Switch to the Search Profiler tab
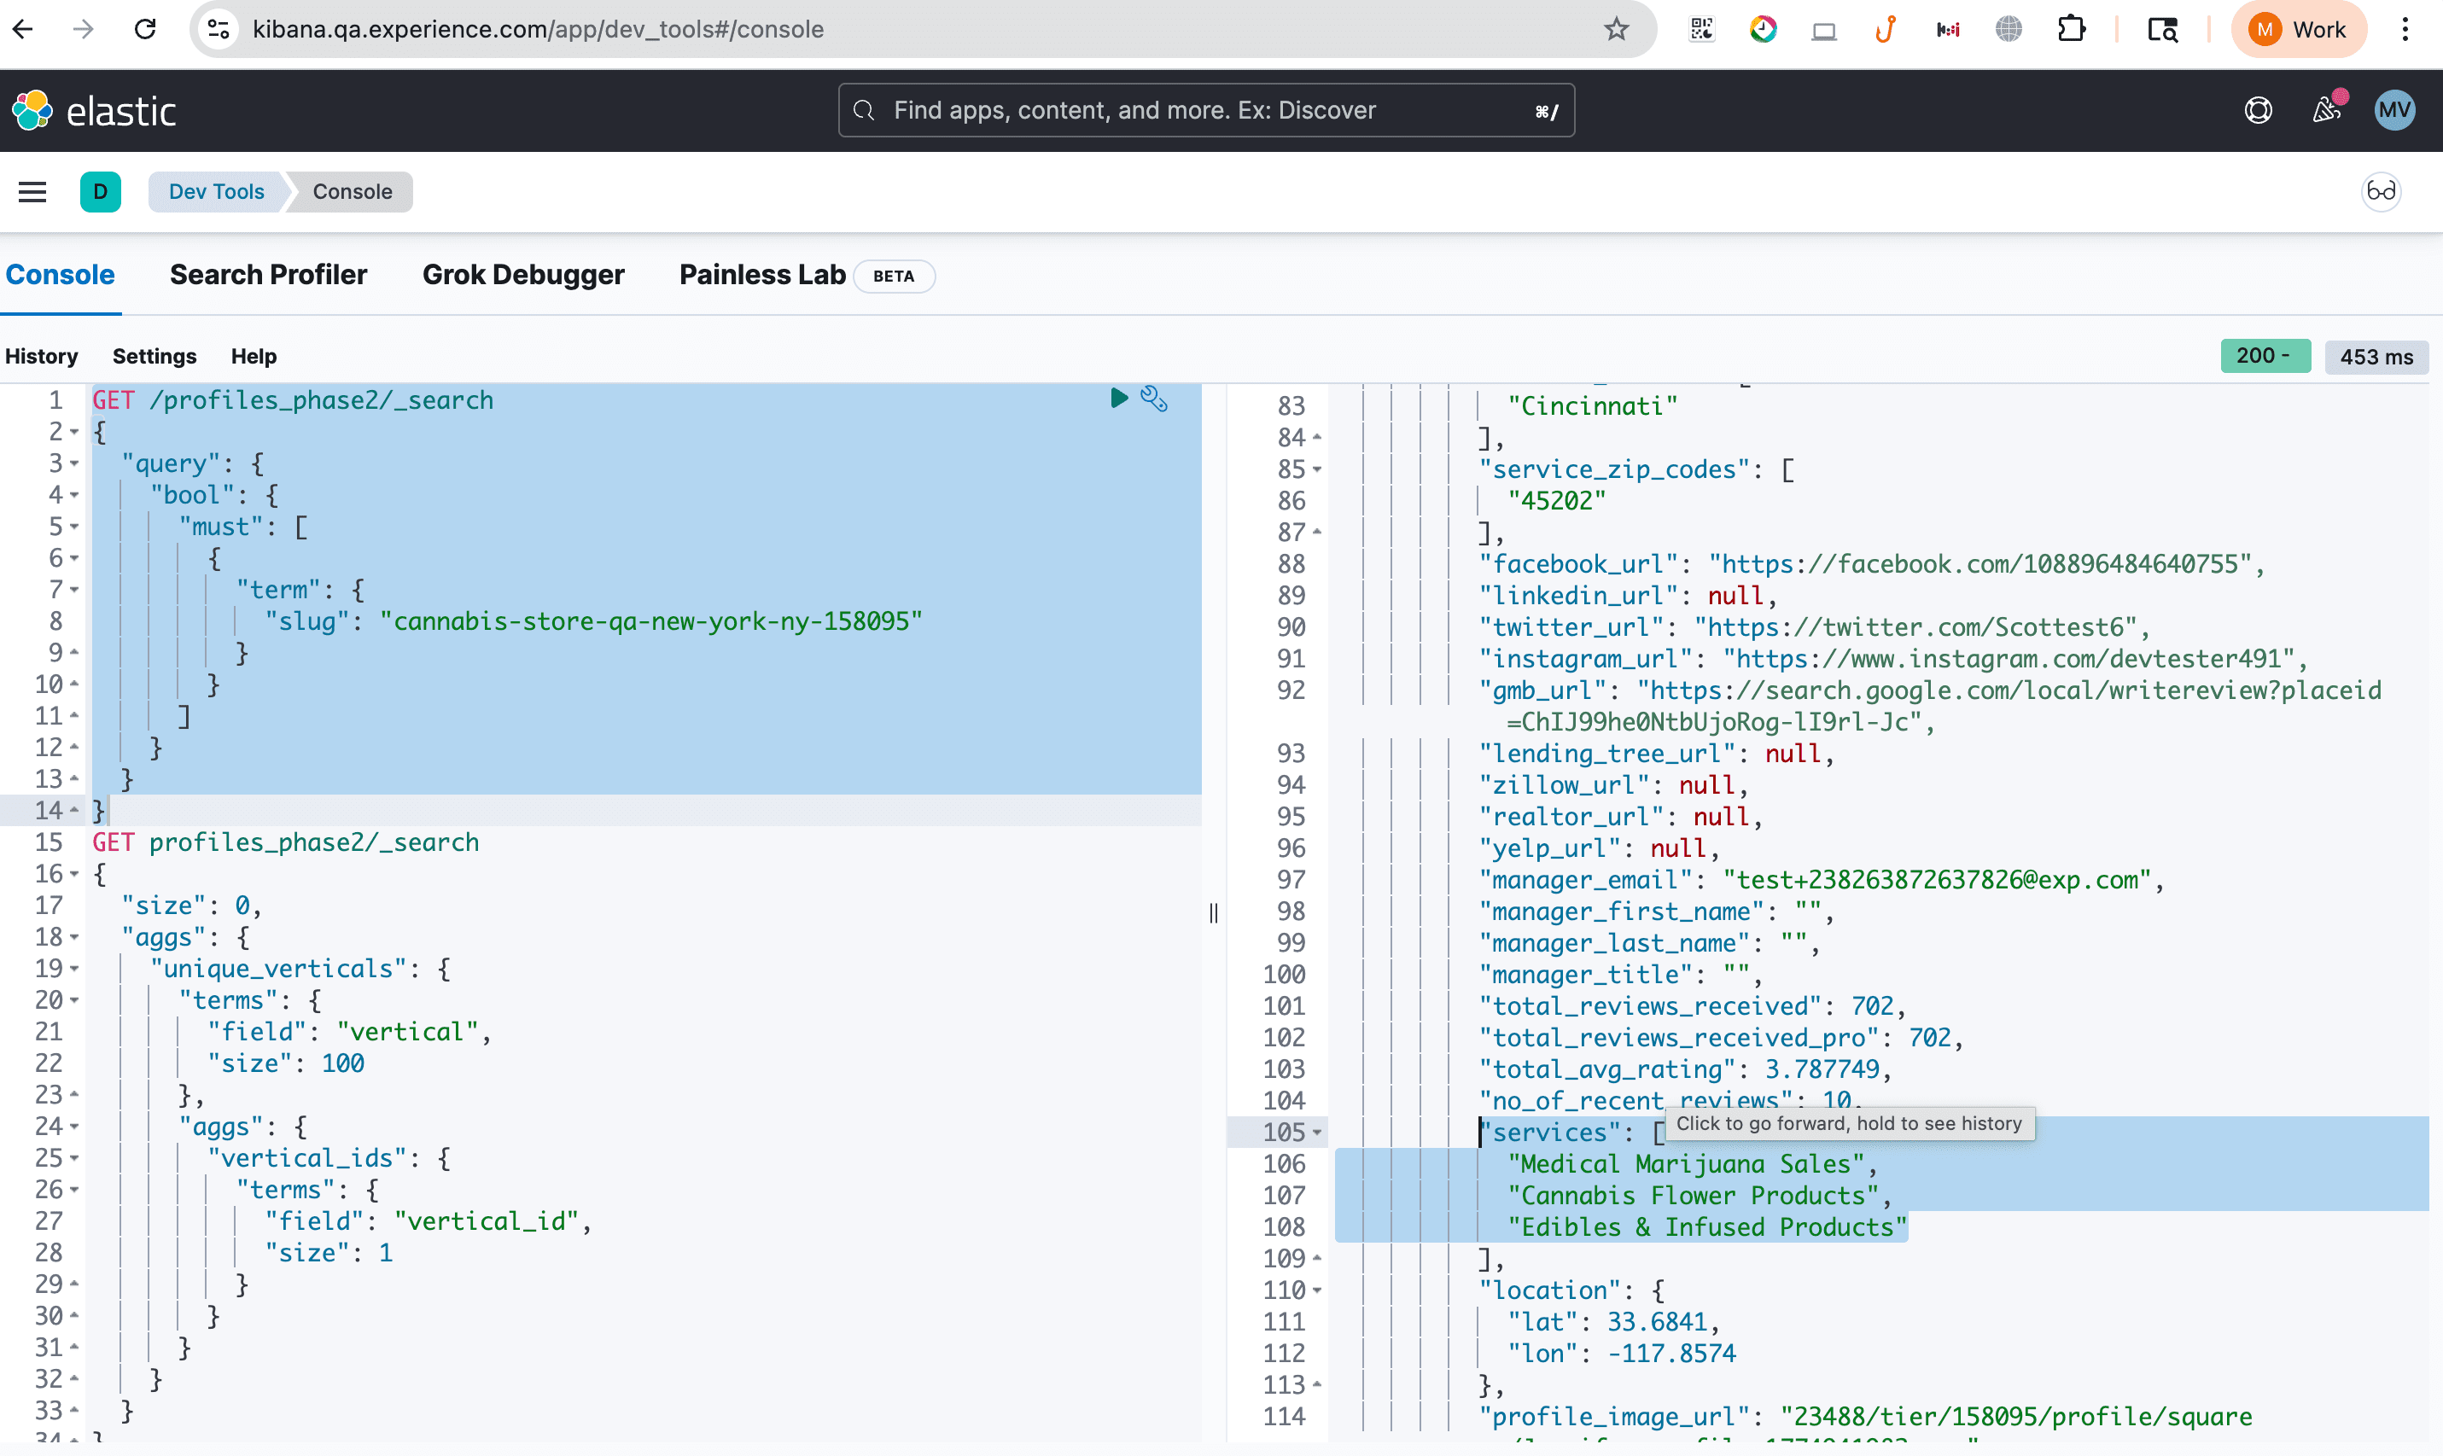This screenshot has width=2443, height=1456. (x=268, y=275)
